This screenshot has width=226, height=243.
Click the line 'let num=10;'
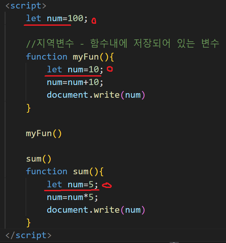click(x=75, y=69)
